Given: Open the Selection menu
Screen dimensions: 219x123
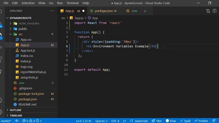Looking at the screenshot, I should (x=28, y=3).
